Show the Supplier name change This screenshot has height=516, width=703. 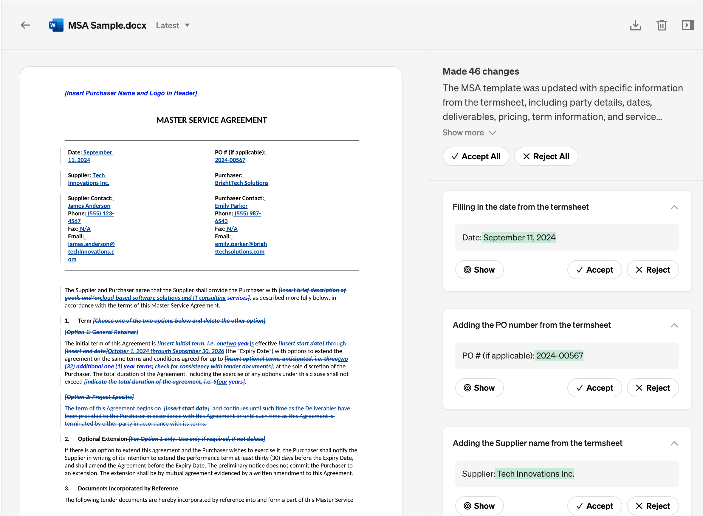479,506
